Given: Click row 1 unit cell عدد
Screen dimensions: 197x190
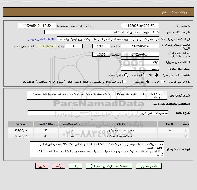Looking at the screenshot, I should pyautogui.click(x=71, y=130).
